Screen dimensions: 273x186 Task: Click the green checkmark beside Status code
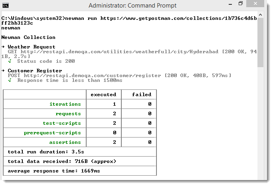(10, 61)
